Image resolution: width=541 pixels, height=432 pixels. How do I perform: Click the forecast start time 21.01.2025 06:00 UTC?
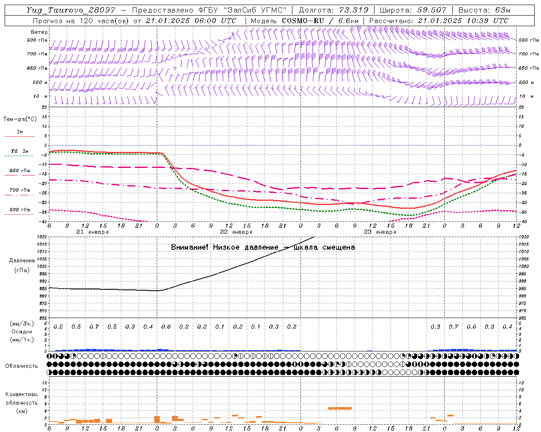(x=191, y=21)
